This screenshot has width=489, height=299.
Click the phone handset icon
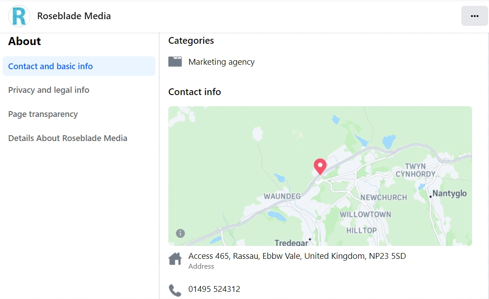coord(175,290)
